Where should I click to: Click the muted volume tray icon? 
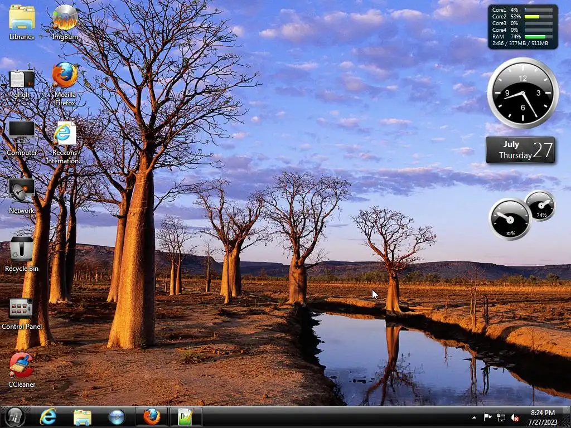pos(515,417)
